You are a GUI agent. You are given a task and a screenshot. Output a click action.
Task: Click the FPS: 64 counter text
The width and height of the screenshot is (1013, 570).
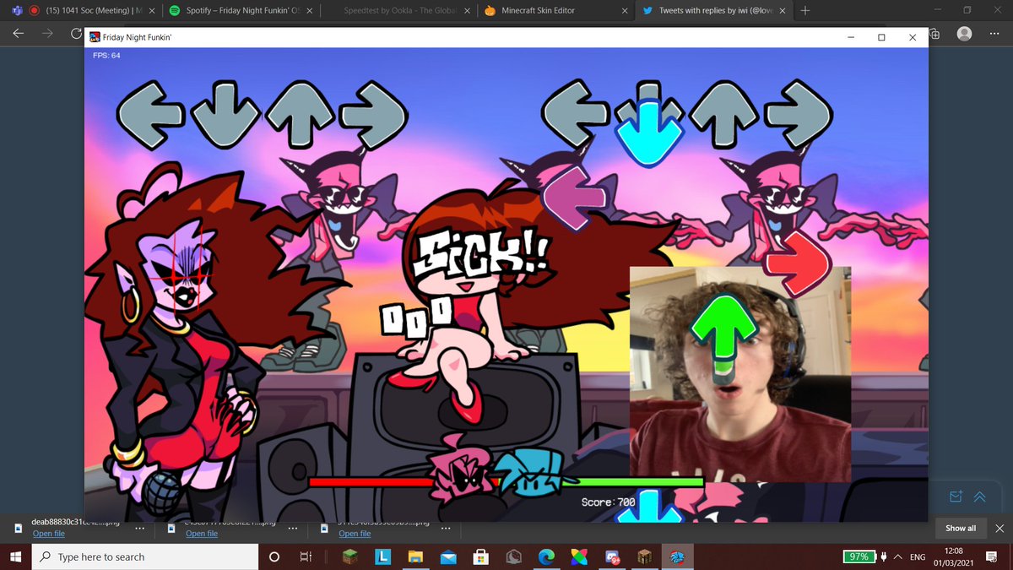[106, 56]
